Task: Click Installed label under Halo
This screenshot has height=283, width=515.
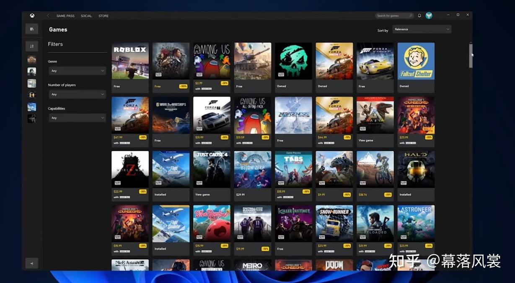Action: point(405,194)
